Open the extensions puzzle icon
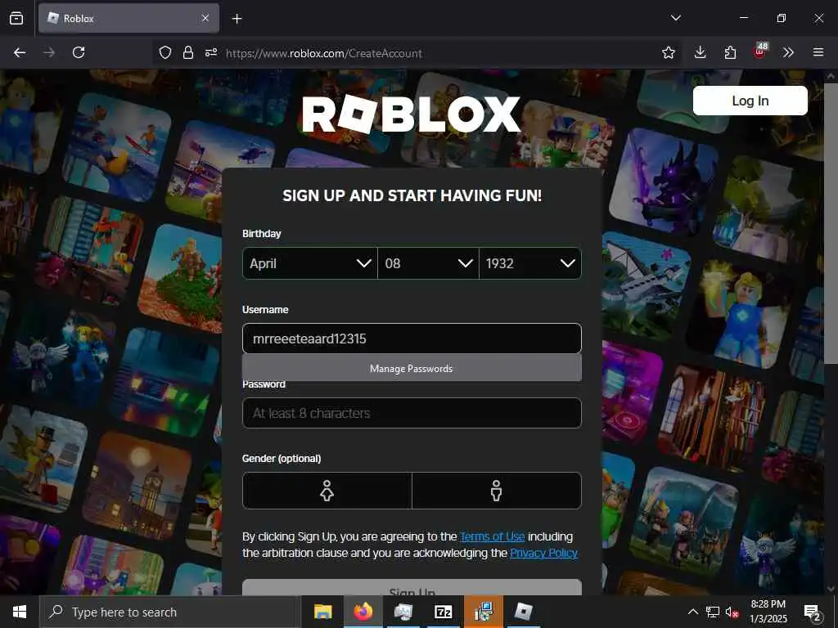 coord(730,52)
